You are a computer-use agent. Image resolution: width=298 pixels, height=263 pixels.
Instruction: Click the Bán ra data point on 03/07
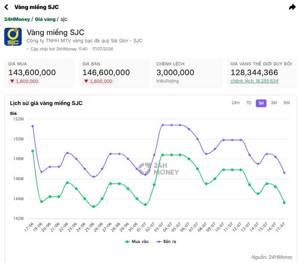coord(163,125)
